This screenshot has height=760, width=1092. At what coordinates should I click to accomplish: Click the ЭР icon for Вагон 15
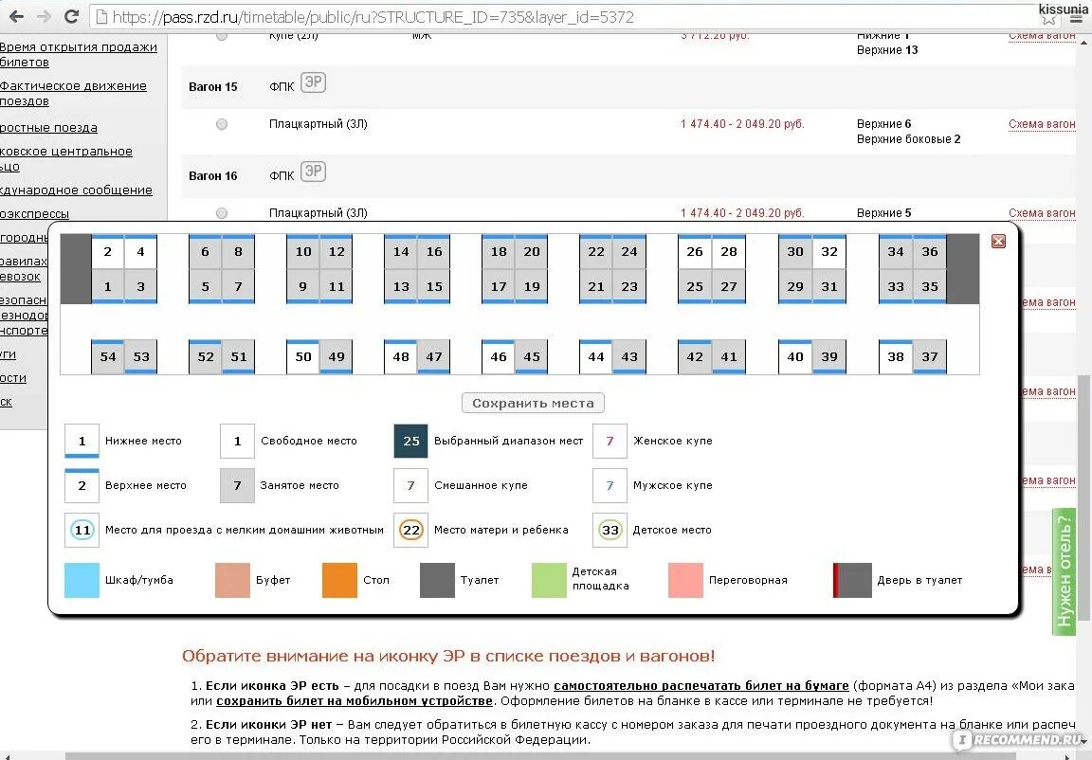tap(314, 82)
